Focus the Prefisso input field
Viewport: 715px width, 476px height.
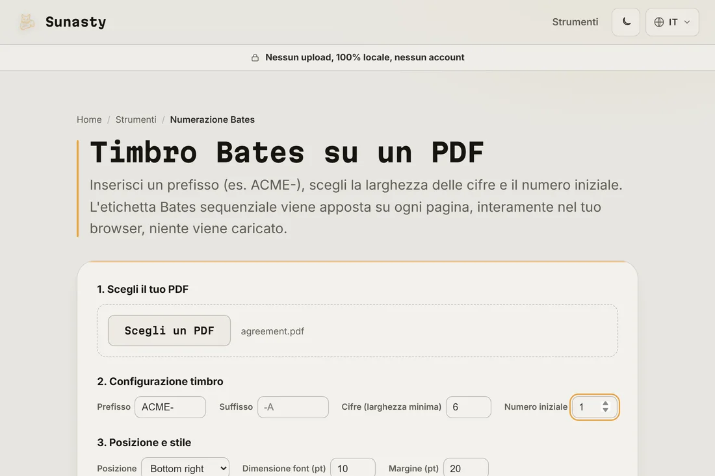[170, 407]
